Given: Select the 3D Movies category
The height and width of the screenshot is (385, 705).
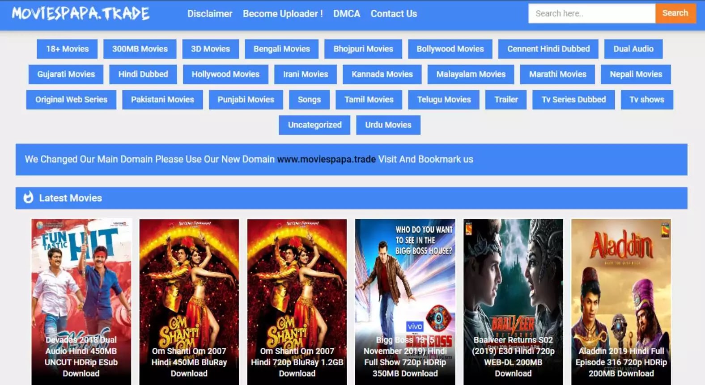Looking at the screenshot, I should coord(210,49).
